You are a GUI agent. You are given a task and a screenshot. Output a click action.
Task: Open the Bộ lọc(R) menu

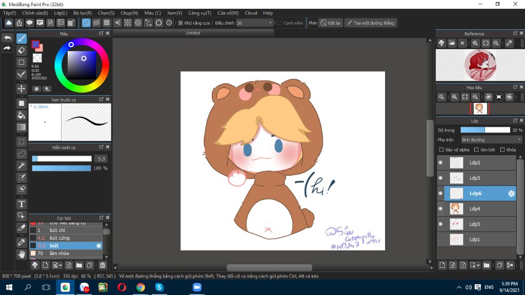[83, 13]
